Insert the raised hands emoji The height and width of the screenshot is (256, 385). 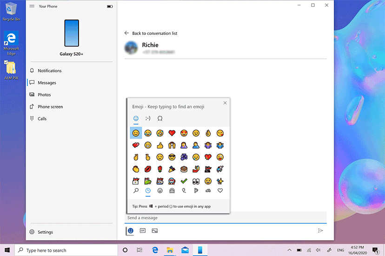[172, 145]
